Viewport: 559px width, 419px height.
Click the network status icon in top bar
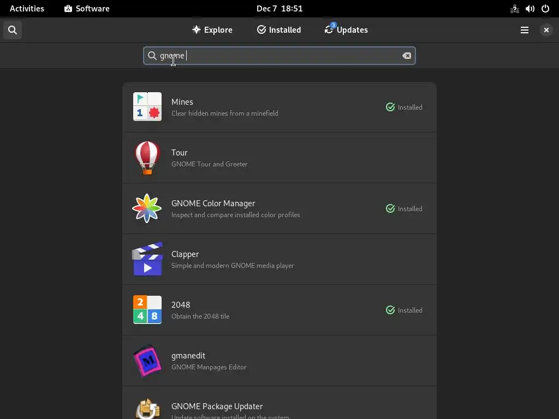click(x=514, y=9)
